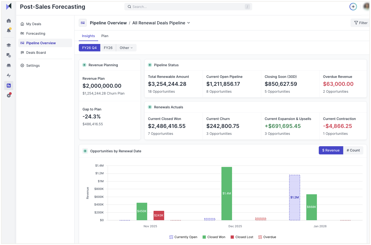Image resolution: width=371 pixels, height=245 pixels.
Task: Open All Renewal Deals Pipeline dropdown
Action: 161,23
